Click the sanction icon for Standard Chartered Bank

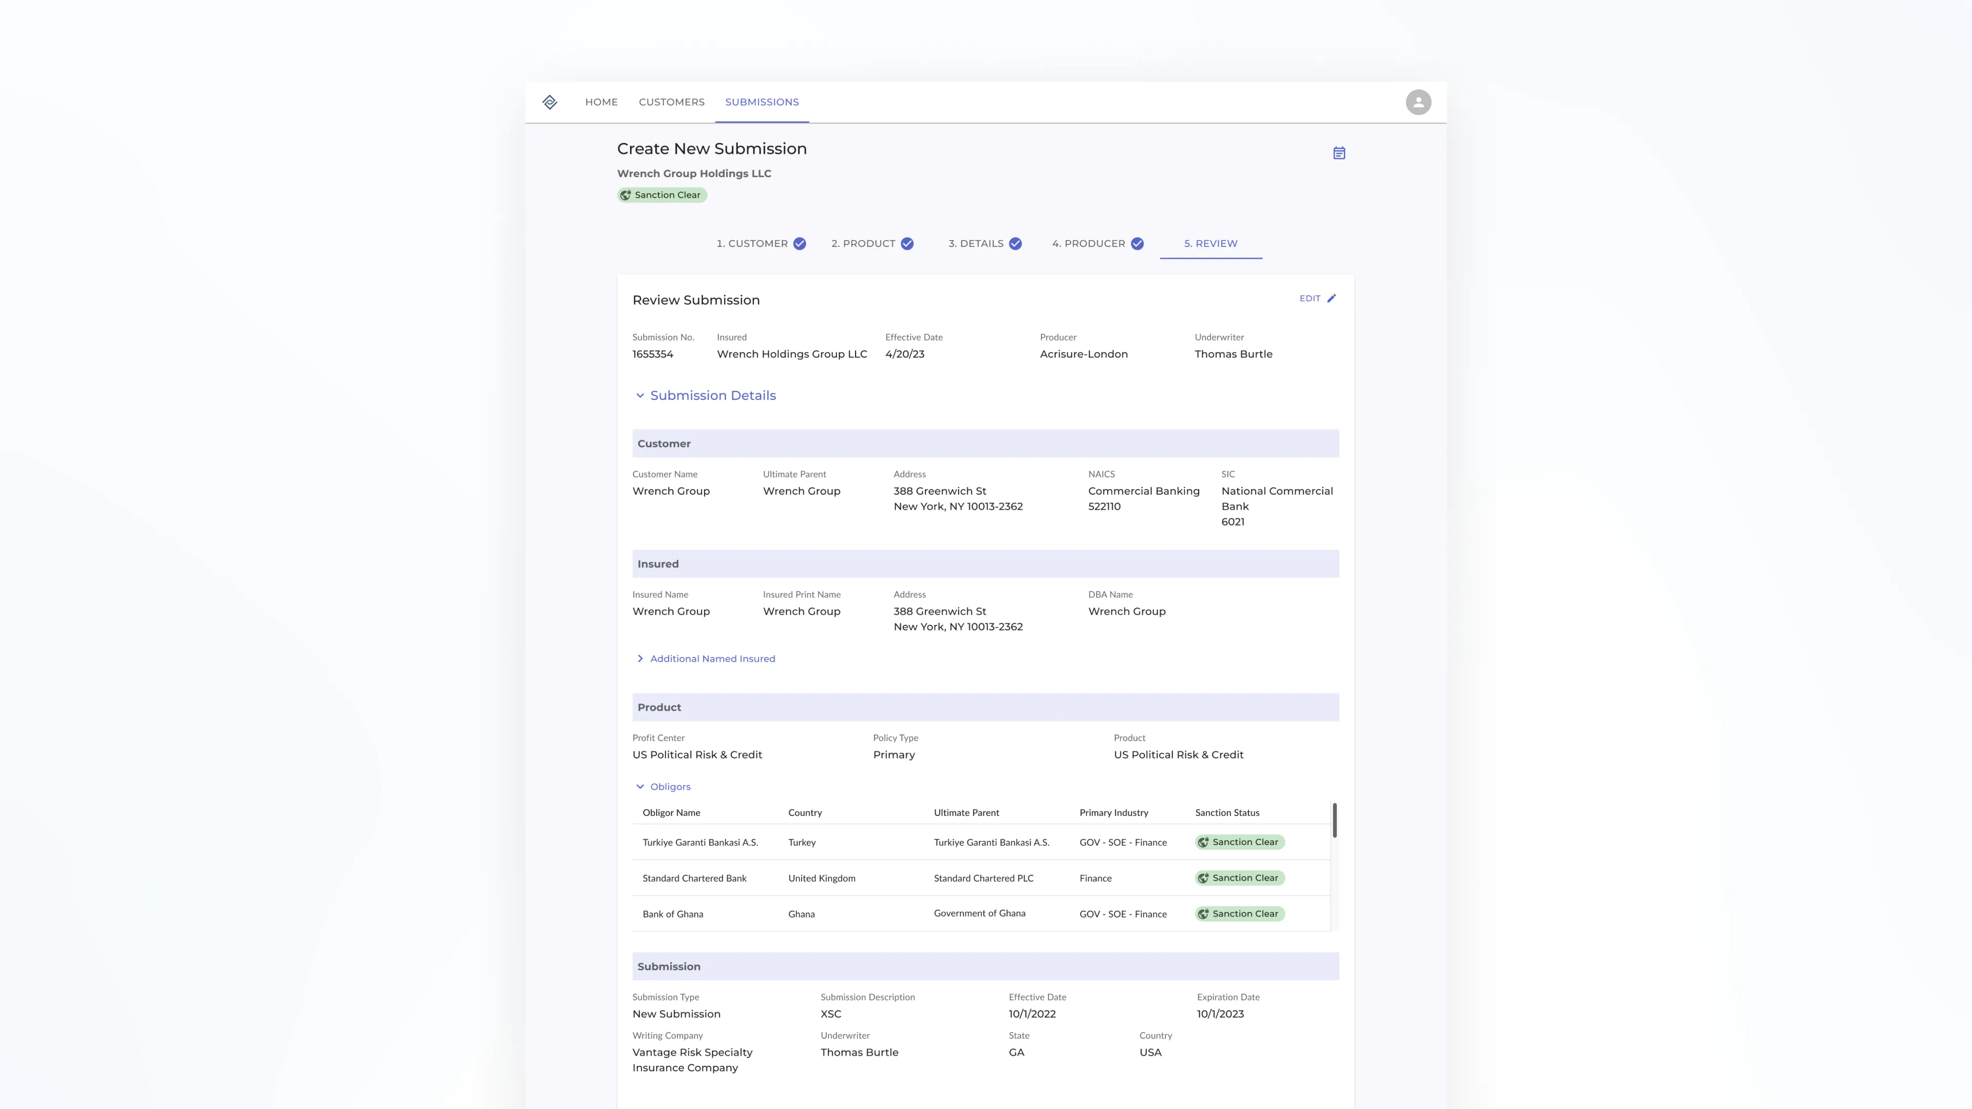point(1203,878)
